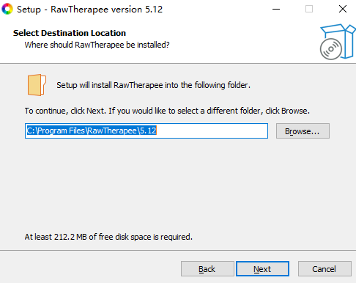The image size is (356, 283).
Task: Click the RawTherapee colorful logo in title bar
Action: 7,9
